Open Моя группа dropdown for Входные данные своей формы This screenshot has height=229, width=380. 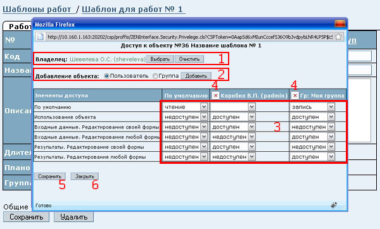tap(313, 127)
